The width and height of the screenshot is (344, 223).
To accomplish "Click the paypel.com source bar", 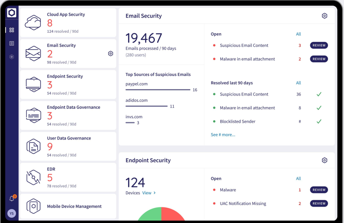I will [x=158, y=90].
